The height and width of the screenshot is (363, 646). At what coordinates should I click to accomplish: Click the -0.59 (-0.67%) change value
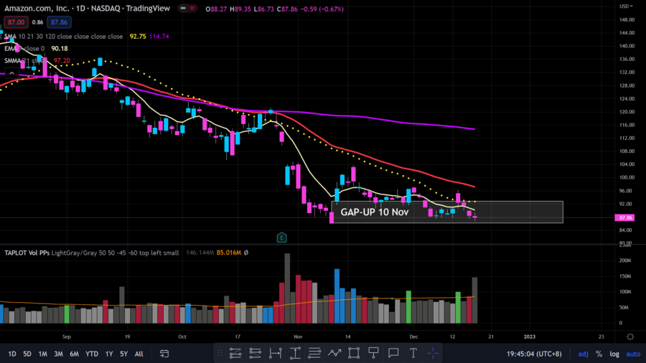pyautogui.click(x=322, y=9)
